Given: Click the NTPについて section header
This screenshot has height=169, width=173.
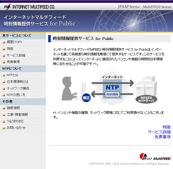Looking at the screenshot, I should 23,69.
